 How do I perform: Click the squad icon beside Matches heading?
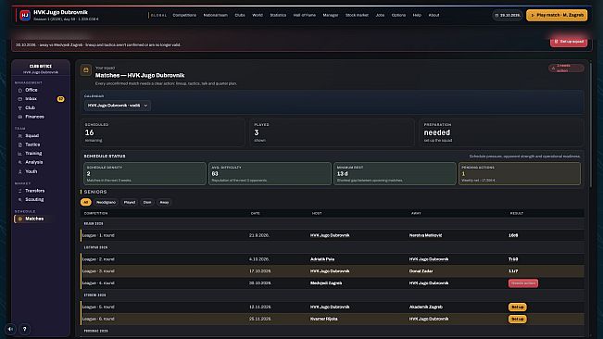point(86,70)
